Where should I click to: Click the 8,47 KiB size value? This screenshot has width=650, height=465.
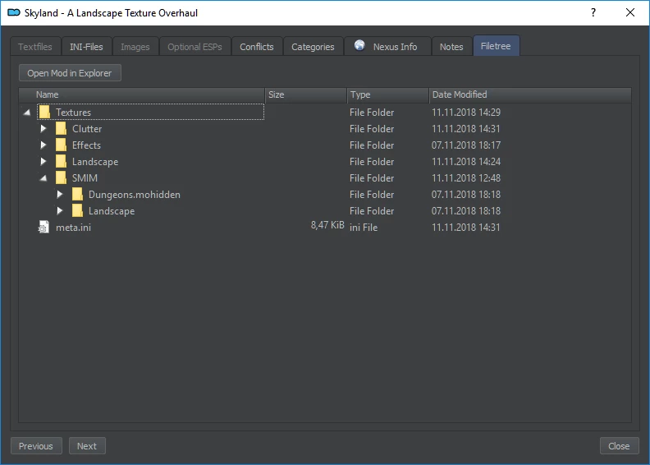click(327, 225)
